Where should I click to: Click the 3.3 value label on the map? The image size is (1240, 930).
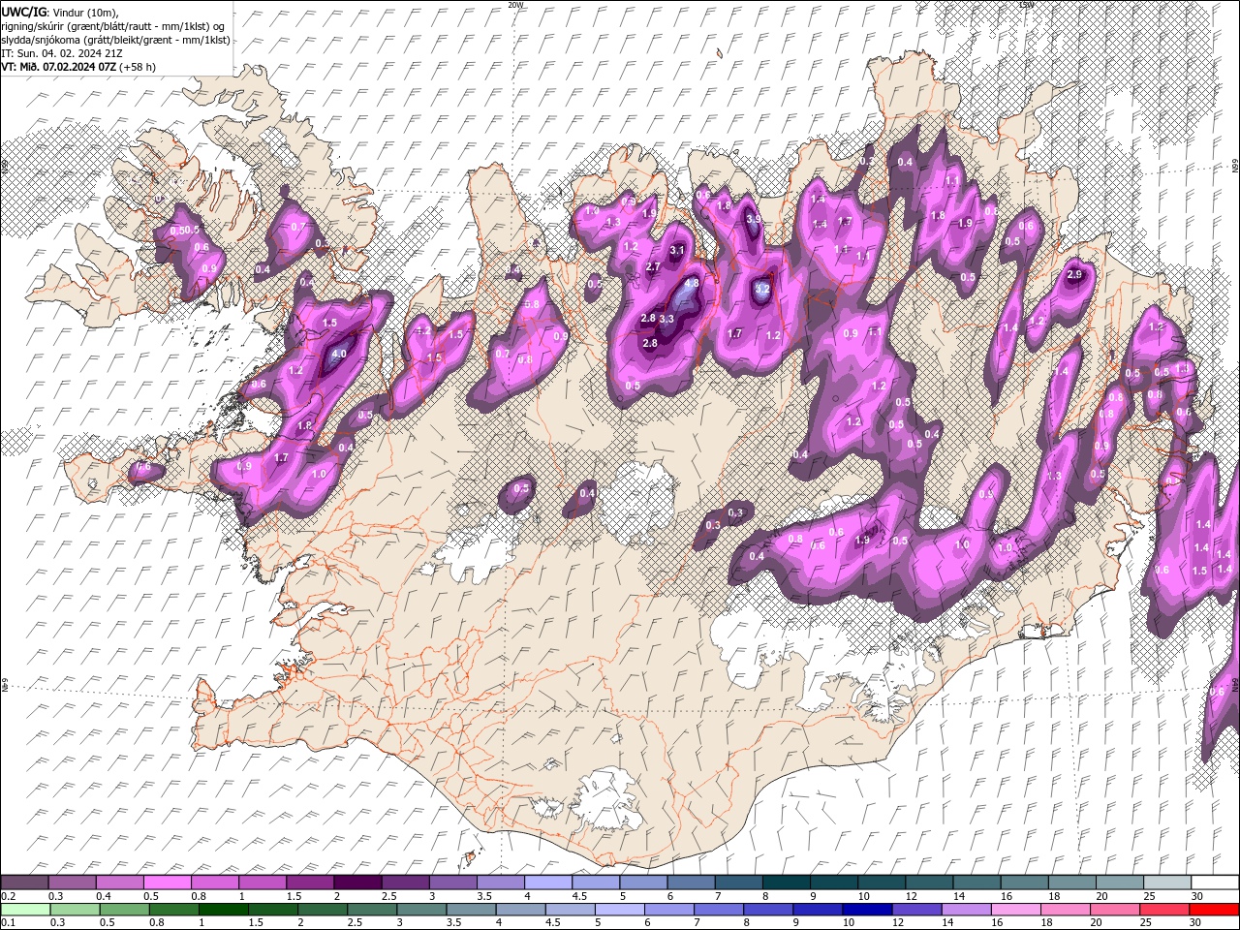pyautogui.click(x=666, y=319)
